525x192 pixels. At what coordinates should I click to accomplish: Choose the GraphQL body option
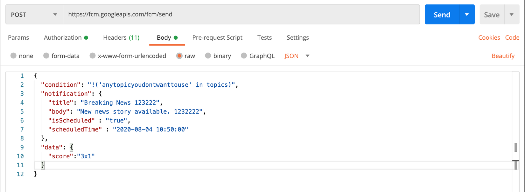tap(244, 56)
